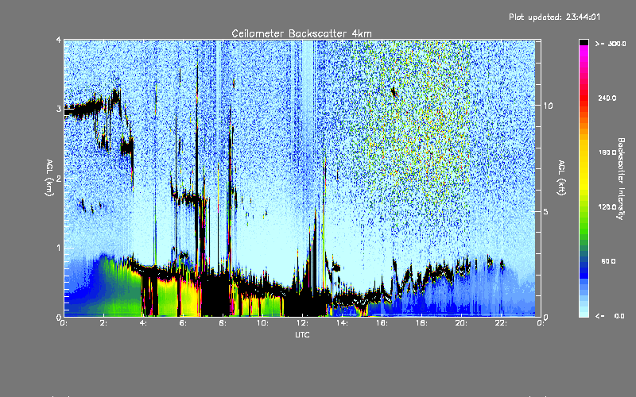636x397 pixels.
Task: Click the black cloud layer at 3 km near 1 UTC
Action: [x=84, y=110]
